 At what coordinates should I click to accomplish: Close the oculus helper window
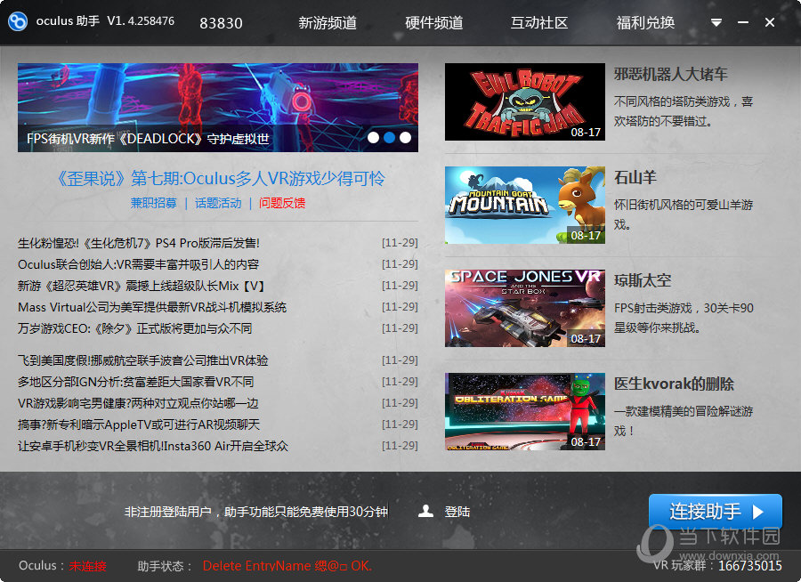(x=769, y=22)
